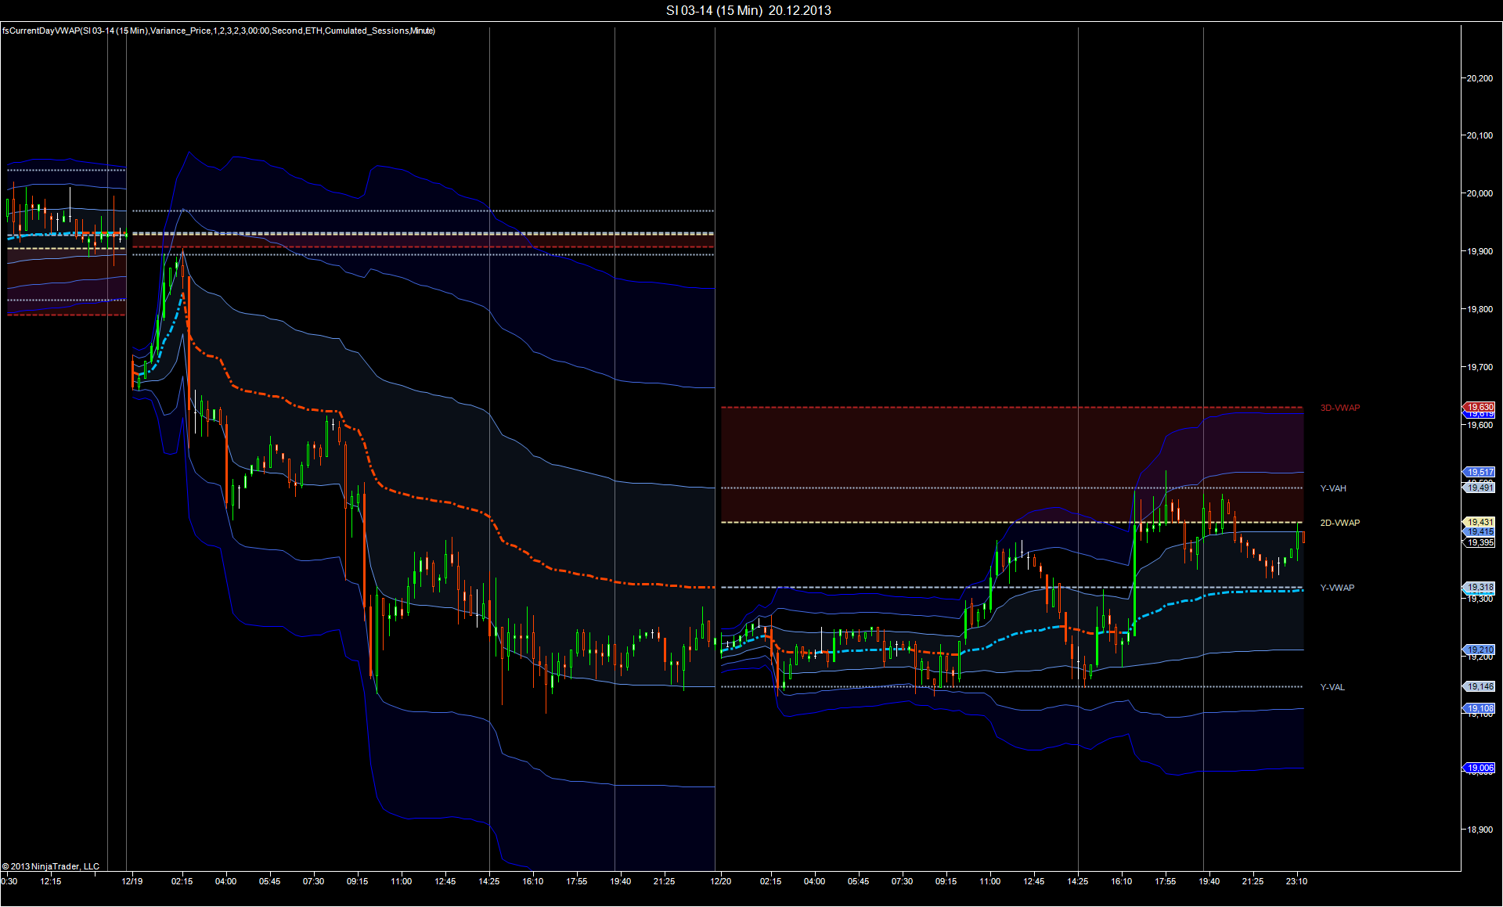Image resolution: width=1503 pixels, height=907 pixels.
Task: Click the 20,200 price axis label
Action: [x=1480, y=78]
